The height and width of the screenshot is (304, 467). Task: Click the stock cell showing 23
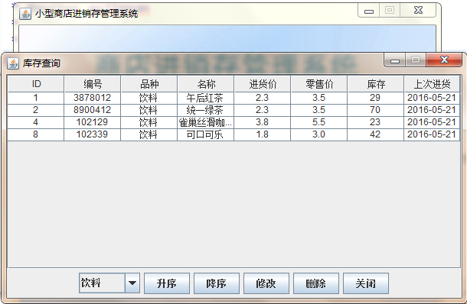click(376, 122)
